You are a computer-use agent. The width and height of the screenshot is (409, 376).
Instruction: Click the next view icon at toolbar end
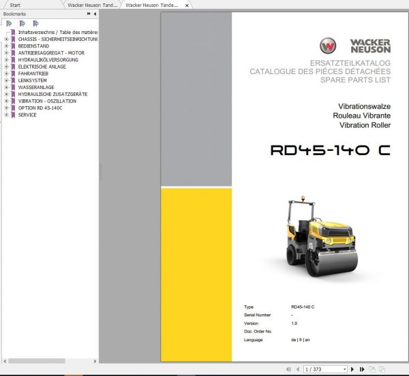pyautogui.click(x=382, y=369)
